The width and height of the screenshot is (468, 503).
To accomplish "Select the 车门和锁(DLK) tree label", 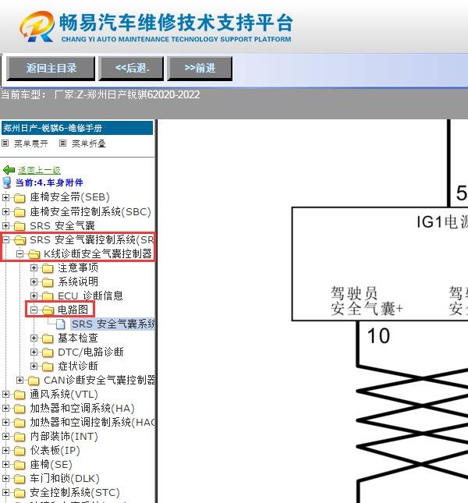I will (x=65, y=478).
